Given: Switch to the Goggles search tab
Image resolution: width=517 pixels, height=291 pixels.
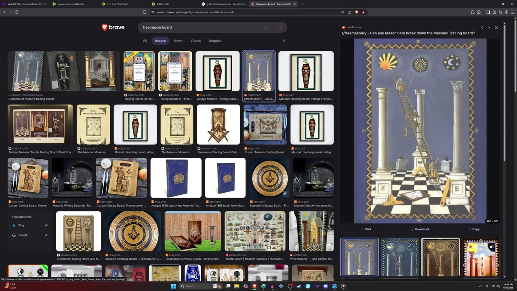Looking at the screenshot, I should (x=215, y=41).
